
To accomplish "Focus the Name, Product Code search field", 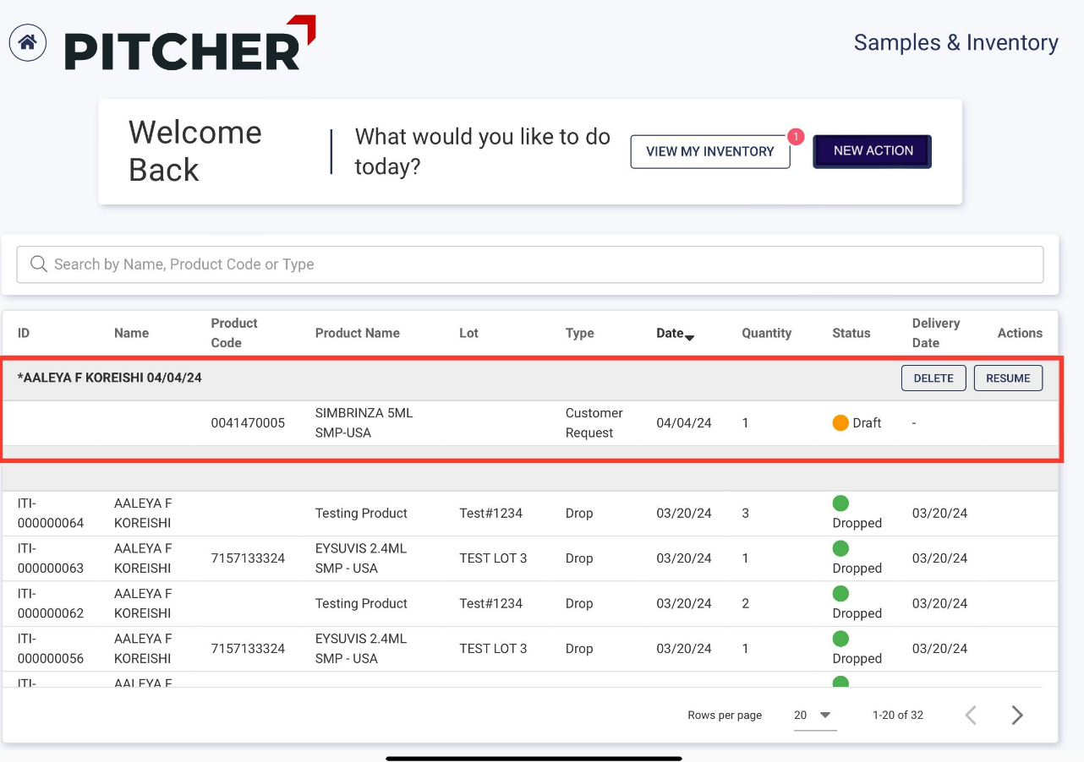I will click(x=541, y=264).
